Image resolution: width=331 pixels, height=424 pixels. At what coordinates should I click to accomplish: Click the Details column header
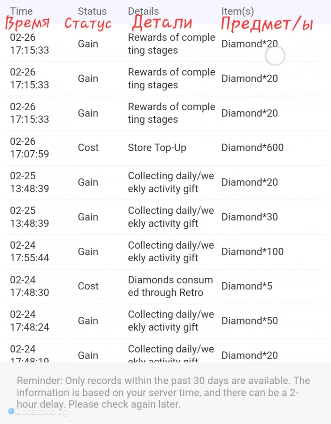[x=143, y=11]
